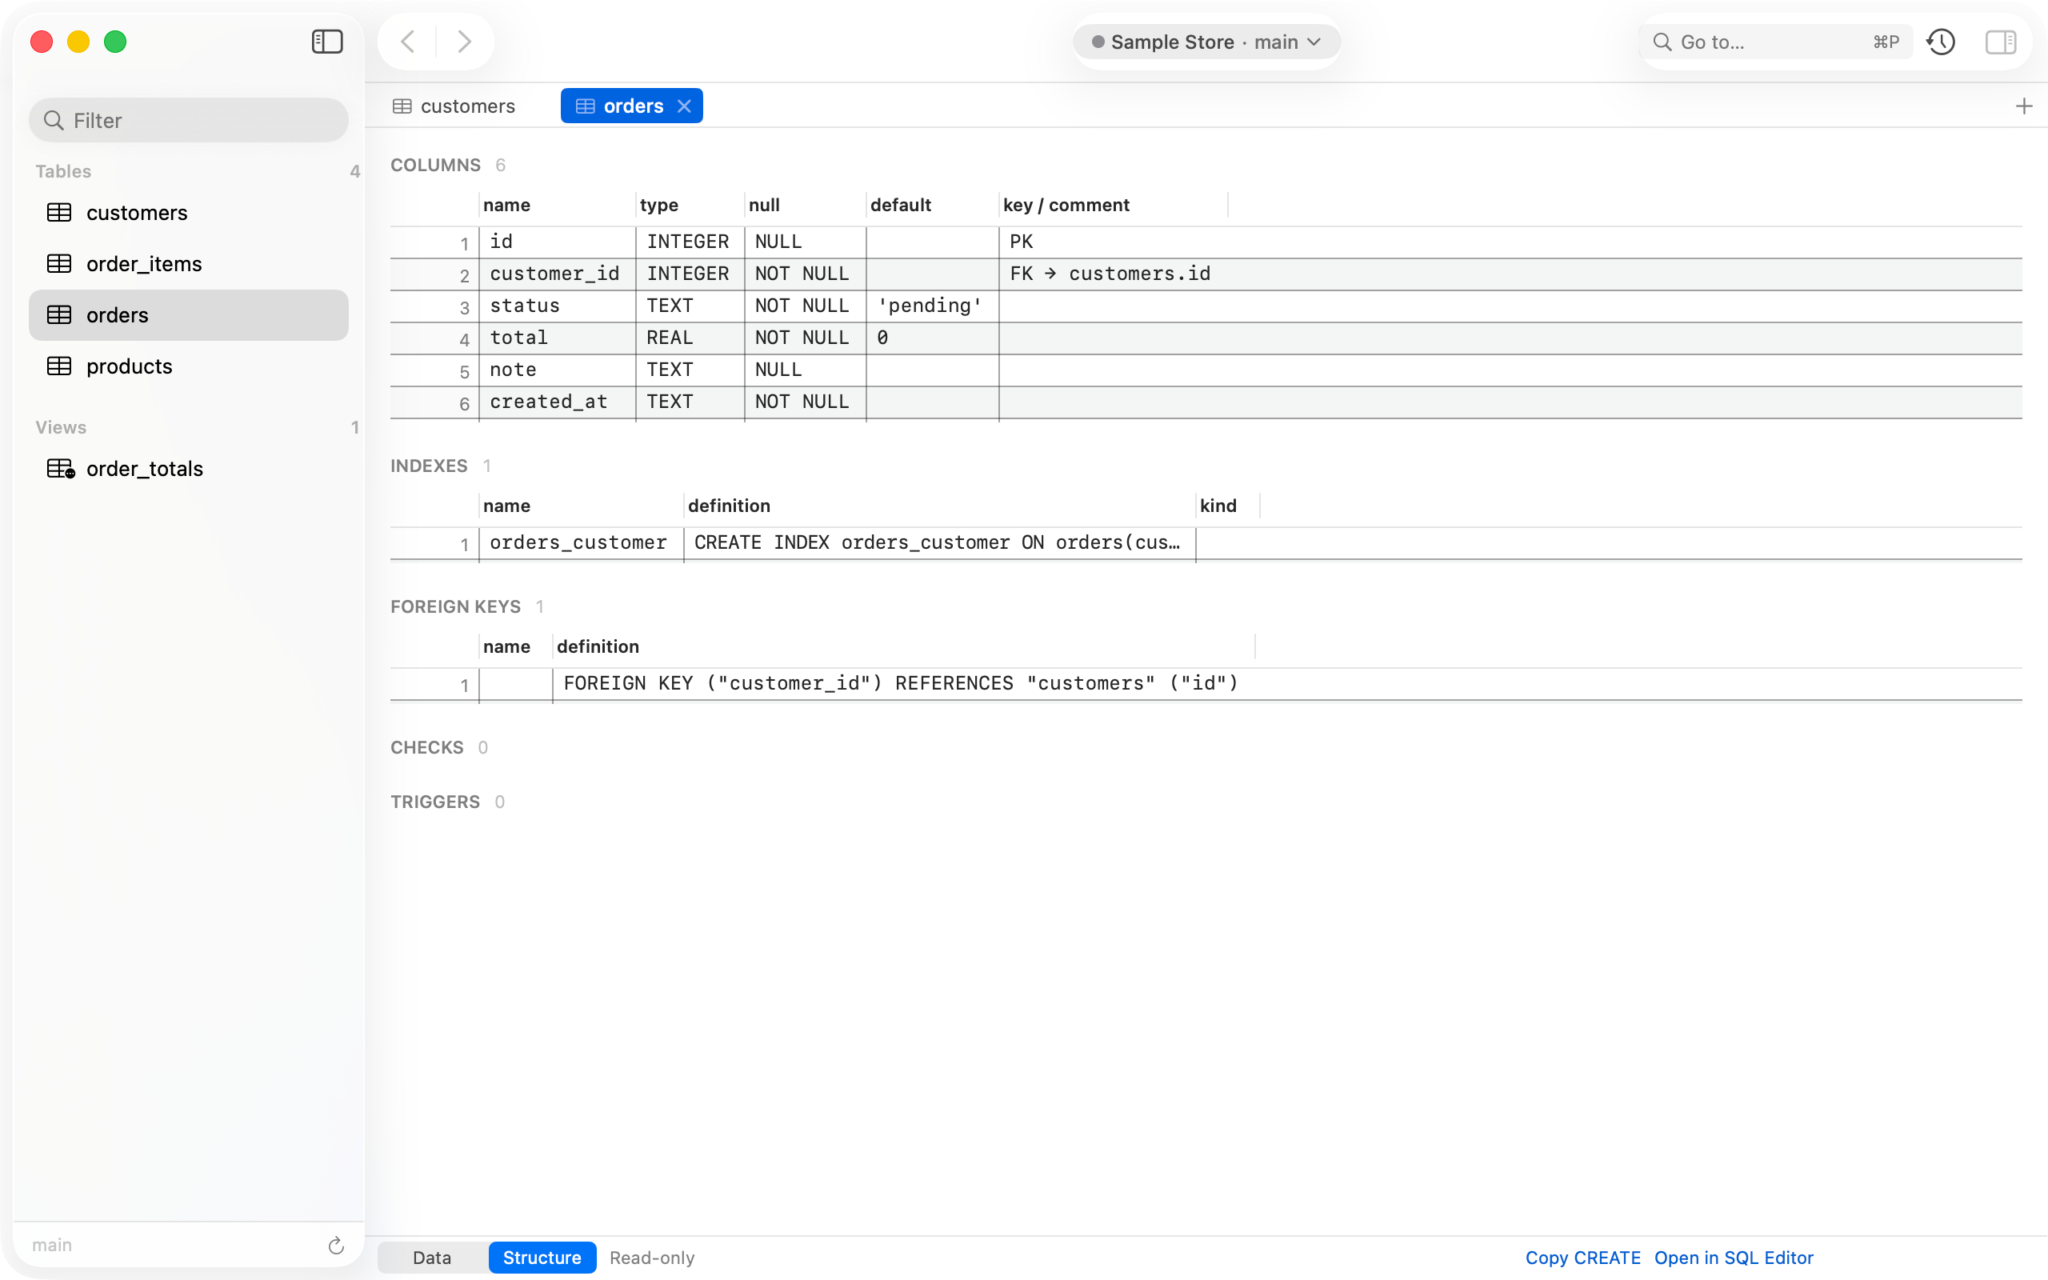Viewport: 2048px width, 1280px height.
Task: Select the status column name cell
Action: click(x=558, y=306)
